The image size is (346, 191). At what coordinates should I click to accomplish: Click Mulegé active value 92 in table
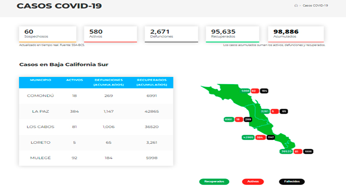click(x=74, y=158)
